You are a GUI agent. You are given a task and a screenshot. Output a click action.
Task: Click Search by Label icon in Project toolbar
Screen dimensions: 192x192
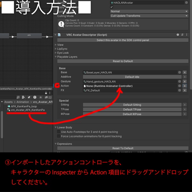click(29, 97)
